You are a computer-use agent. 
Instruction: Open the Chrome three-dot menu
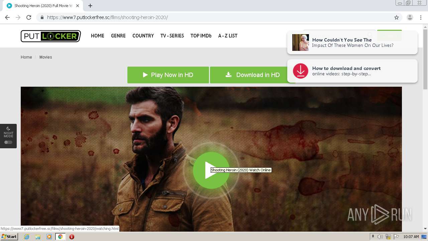421,17
